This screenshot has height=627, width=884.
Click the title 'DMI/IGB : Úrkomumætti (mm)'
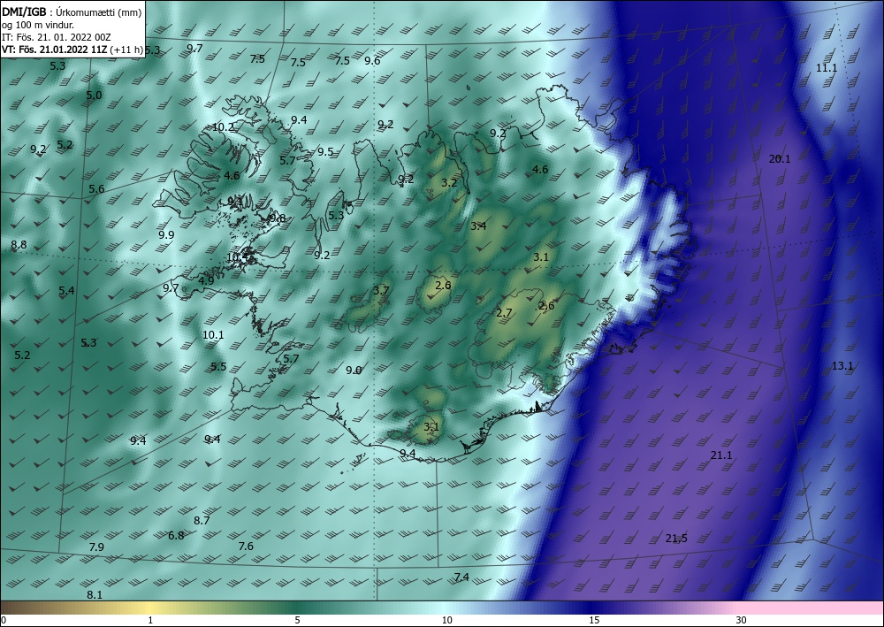pos(71,11)
